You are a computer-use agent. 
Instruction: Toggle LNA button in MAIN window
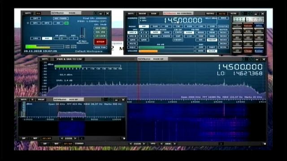coord(35,38)
